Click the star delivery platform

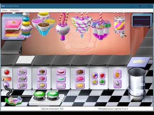point(139,62)
